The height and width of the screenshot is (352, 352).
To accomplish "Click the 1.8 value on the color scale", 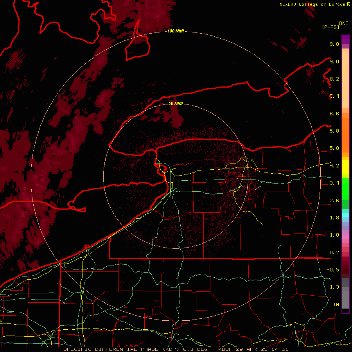I will point(334,218).
